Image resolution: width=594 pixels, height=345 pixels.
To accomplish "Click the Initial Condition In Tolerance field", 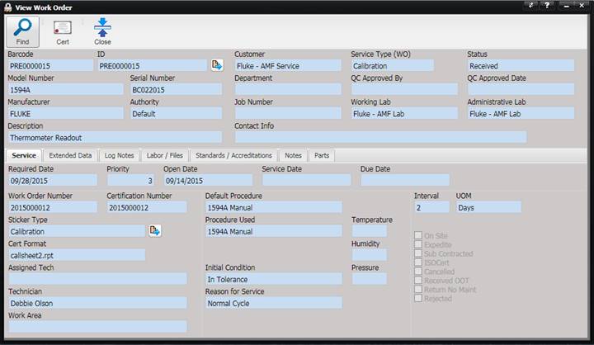I will [274, 279].
